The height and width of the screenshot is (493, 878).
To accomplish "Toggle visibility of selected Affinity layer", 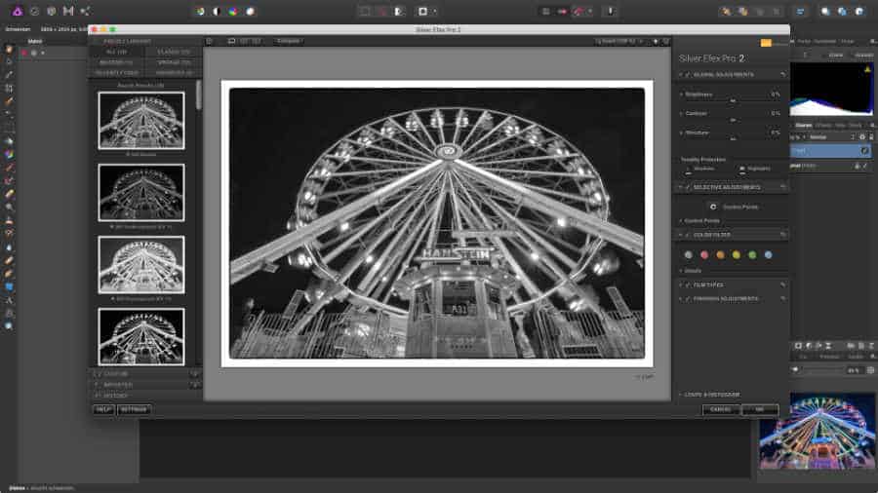I will pos(864,150).
